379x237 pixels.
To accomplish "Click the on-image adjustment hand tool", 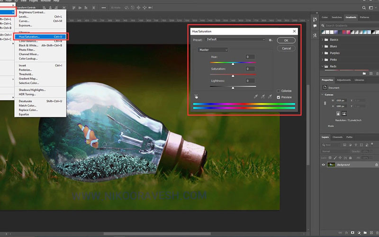I will 196,97.
